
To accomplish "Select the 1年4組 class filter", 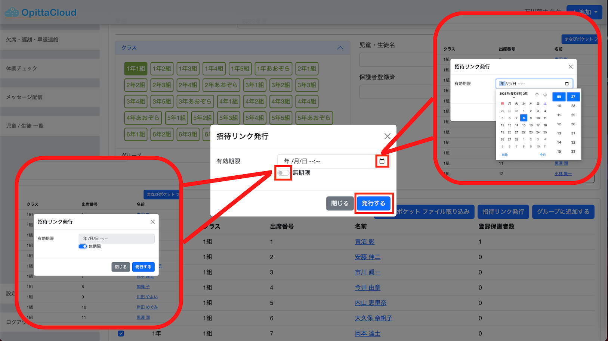I will pos(214,69).
